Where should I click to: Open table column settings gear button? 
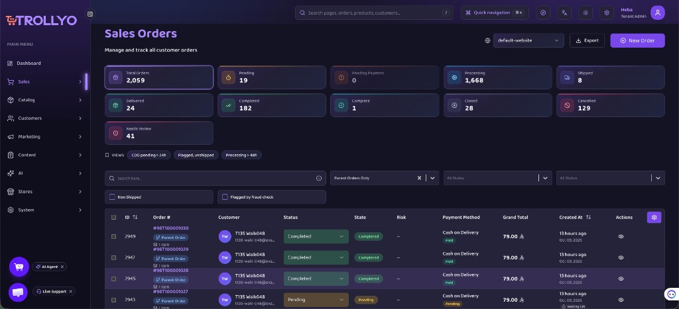(654, 218)
